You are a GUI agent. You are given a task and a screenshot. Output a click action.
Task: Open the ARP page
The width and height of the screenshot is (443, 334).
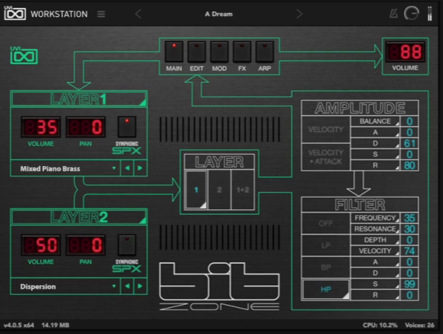[x=265, y=52]
